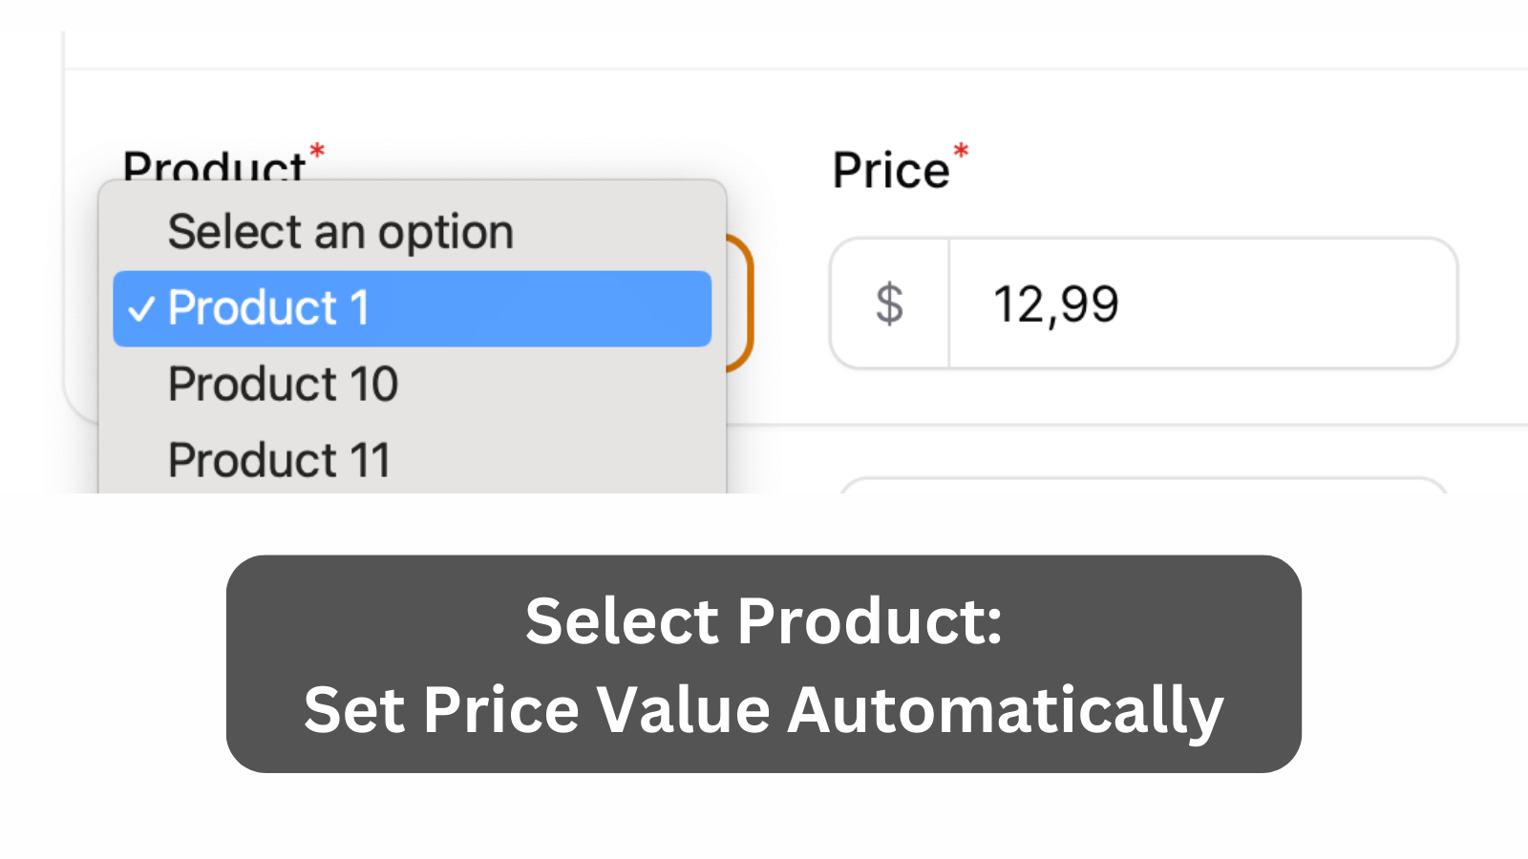Pick Product 10 from the open list
This screenshot has height=859, width=1528.
283,385
